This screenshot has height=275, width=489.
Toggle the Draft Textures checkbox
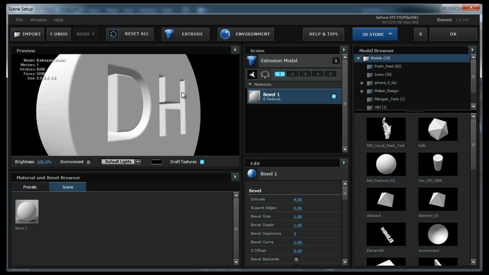point(202,162)
